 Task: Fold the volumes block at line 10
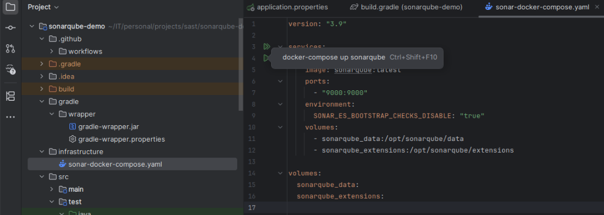(280, 127)
